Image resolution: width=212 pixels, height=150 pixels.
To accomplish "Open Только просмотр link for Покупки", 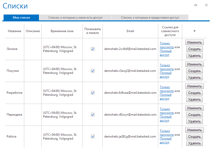I will coord(167,67).
